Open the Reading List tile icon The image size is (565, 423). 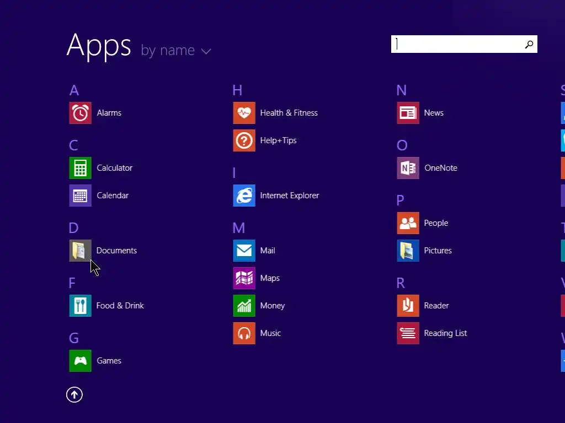[x=408, y=333]
